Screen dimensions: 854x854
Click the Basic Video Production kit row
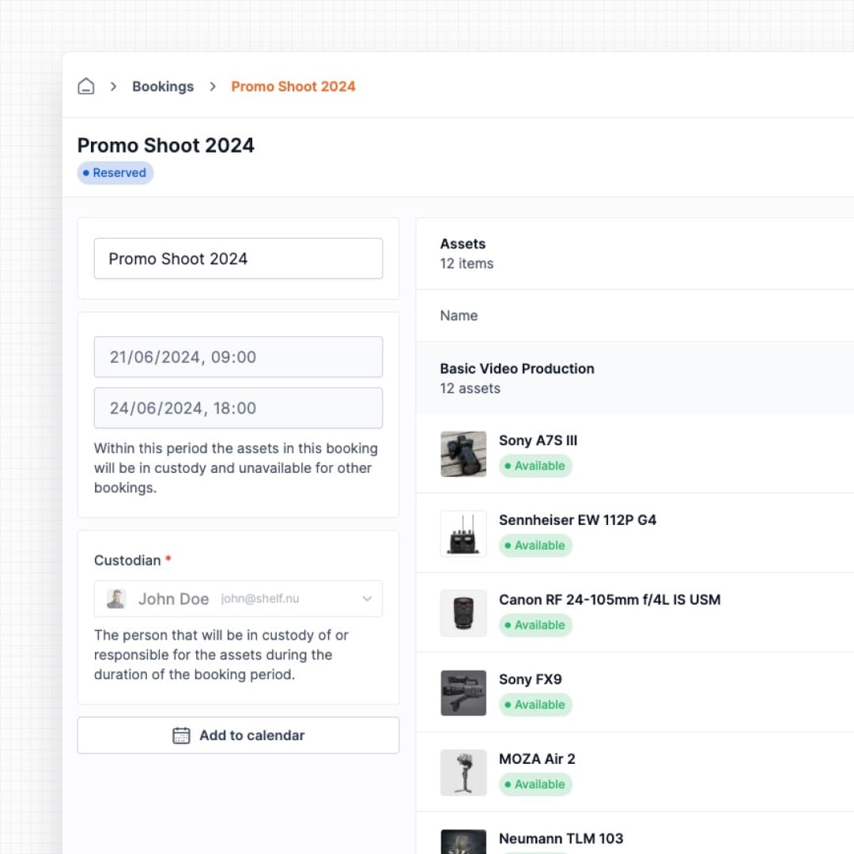(517, 378)
